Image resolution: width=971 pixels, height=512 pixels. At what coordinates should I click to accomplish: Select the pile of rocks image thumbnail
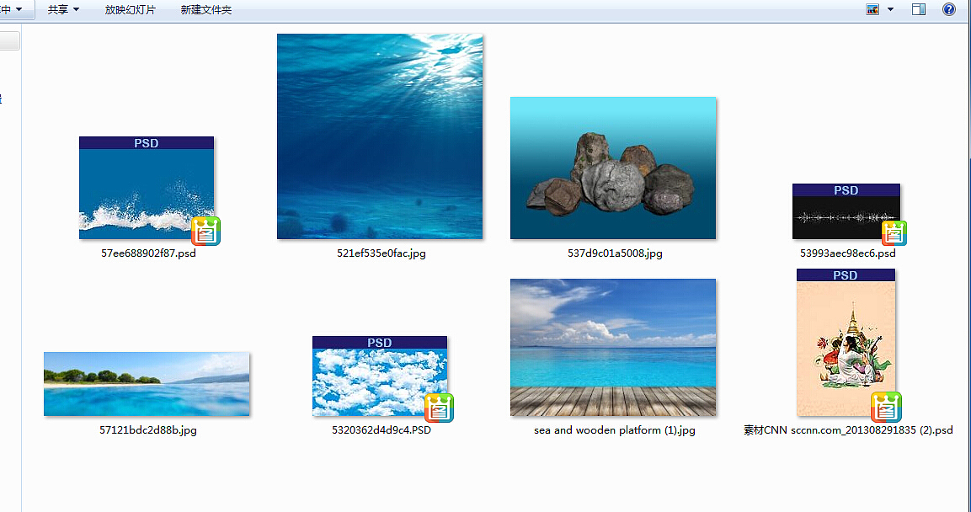tap(613, 168)
